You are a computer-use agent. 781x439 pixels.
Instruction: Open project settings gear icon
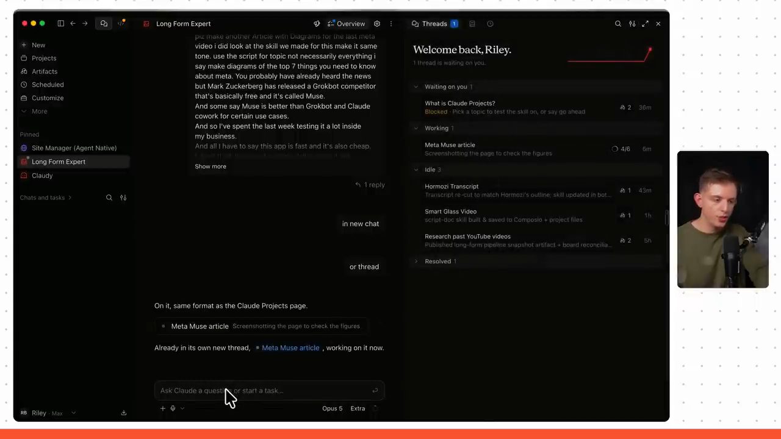click(377, 24)
